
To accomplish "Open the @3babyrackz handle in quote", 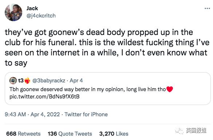I will [x=49, y=81].
